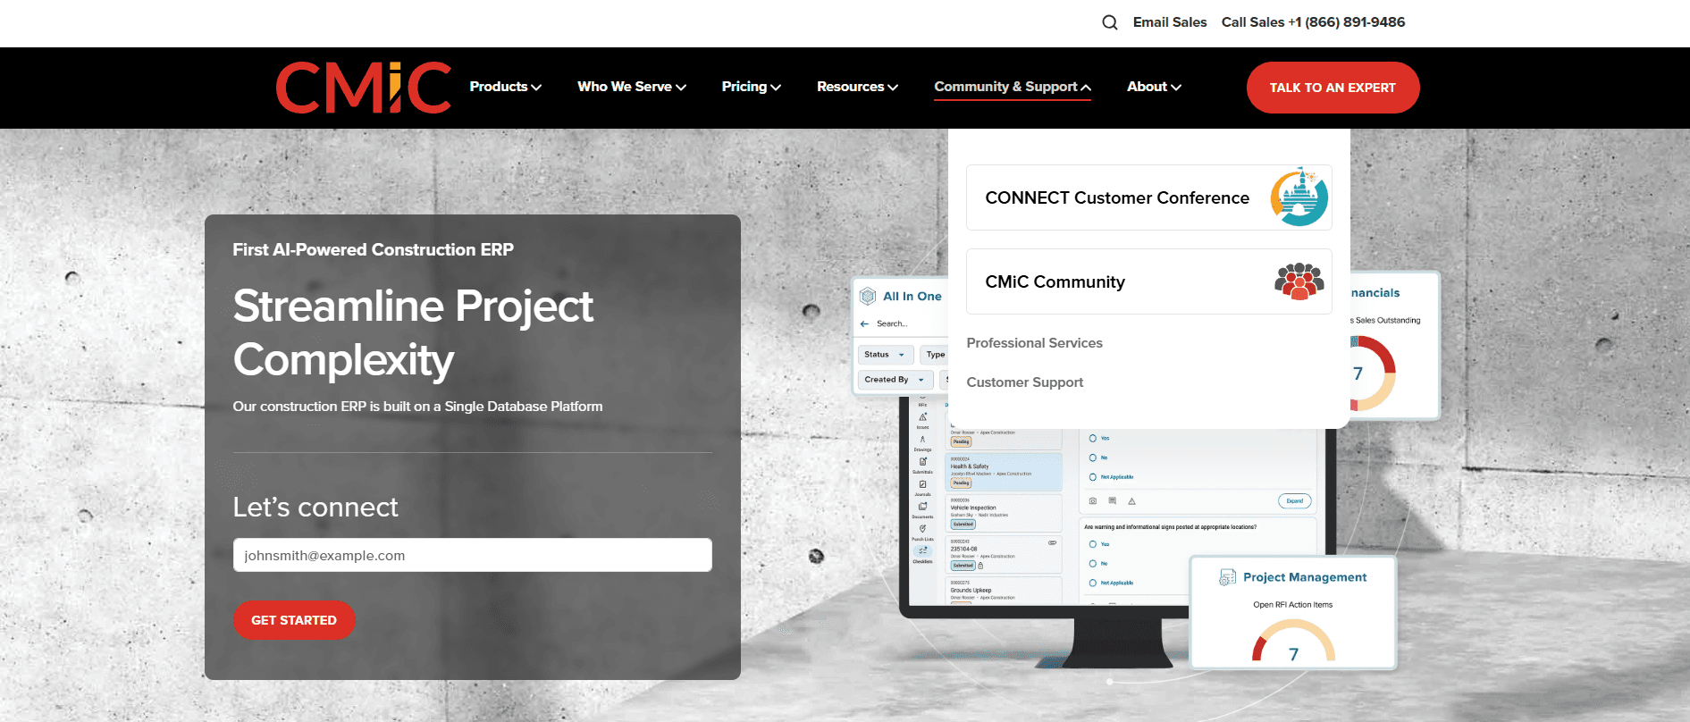Image resolution: width=1690 pixels, height=722 pixels.
Task: Select the No radio above Expand button
Action: pyautogui.click(x=1092, y=458)
